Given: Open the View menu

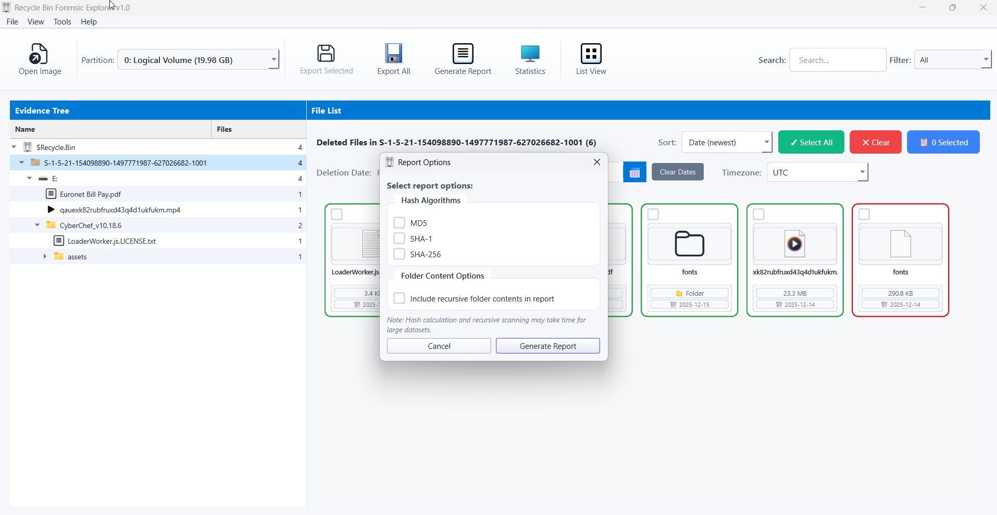Looking at the screenshot, I should [35, 22].
